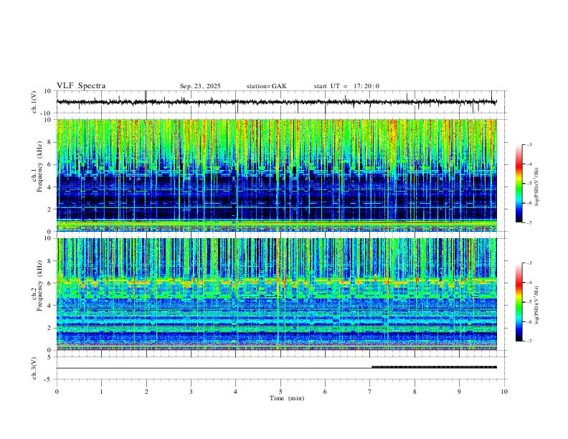Click the time axis tick label "7"
This screenshot has width=568, height=439.
(370, 392)
